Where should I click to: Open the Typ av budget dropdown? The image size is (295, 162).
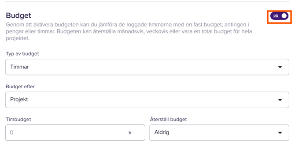(x=147, y=67)
